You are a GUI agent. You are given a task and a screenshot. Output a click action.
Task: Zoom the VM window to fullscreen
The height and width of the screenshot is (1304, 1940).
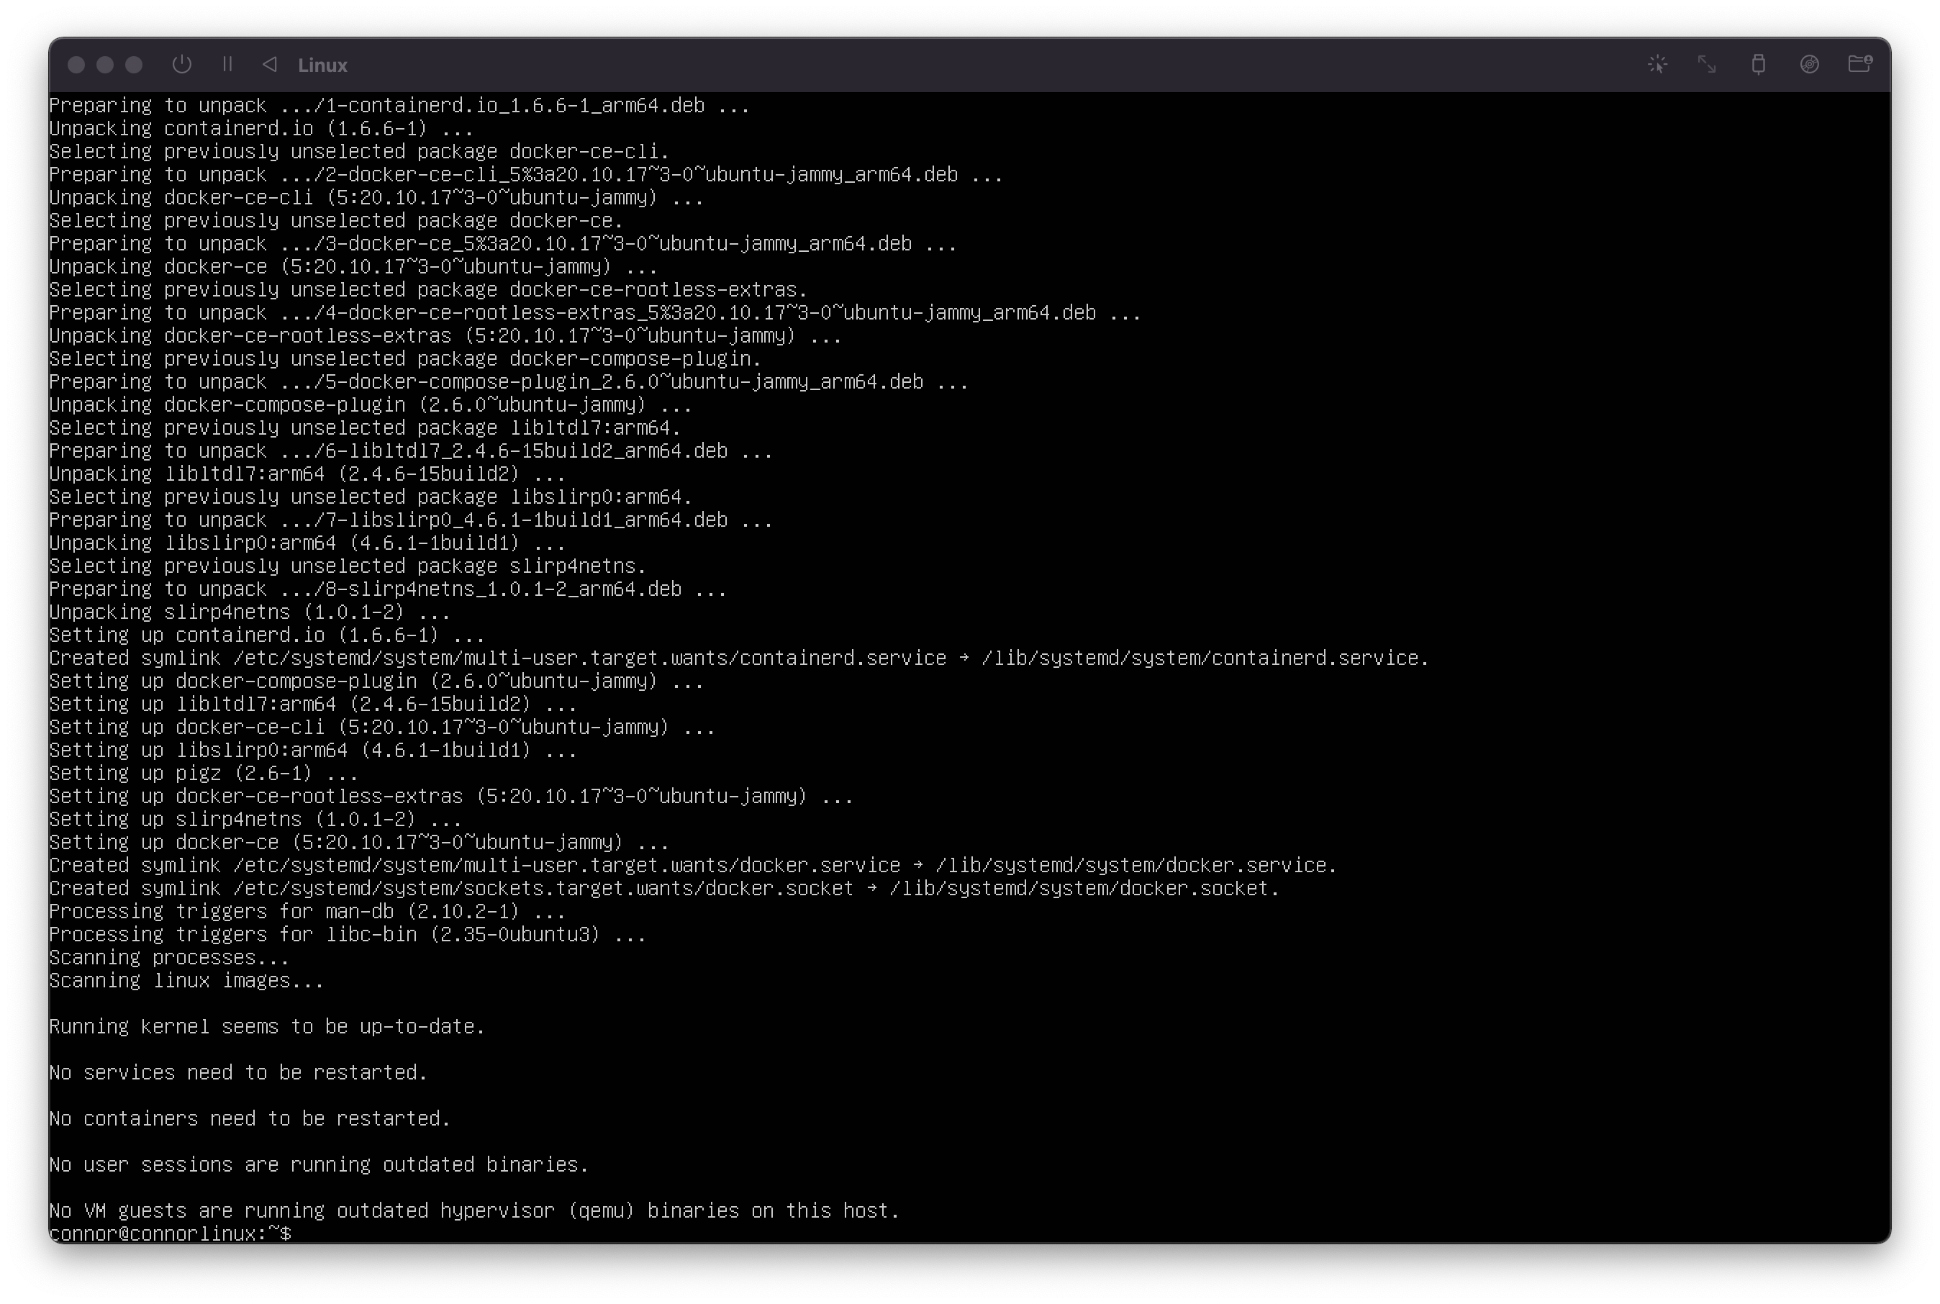click(134, 65)
